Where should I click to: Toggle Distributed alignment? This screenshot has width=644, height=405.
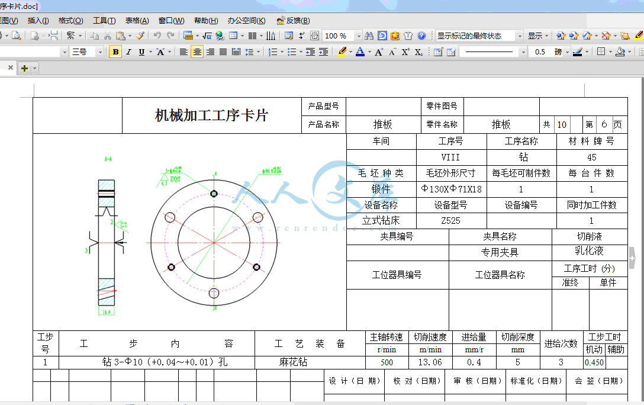tap(236, 52)
